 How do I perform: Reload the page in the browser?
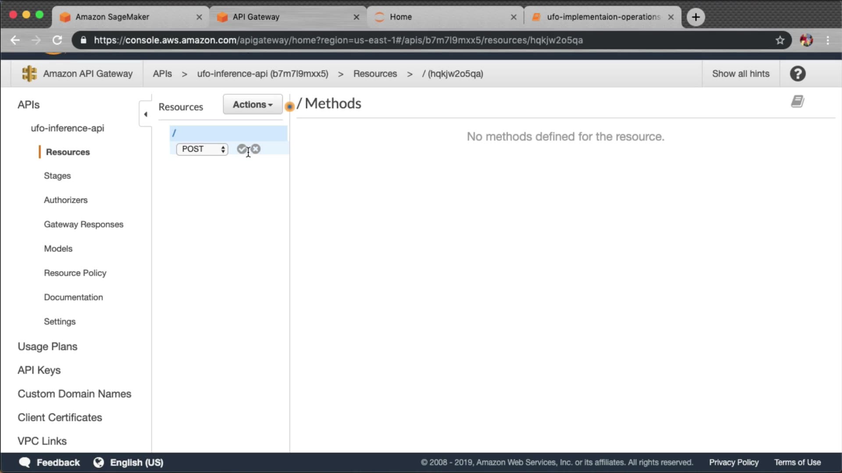coord(57,40)
